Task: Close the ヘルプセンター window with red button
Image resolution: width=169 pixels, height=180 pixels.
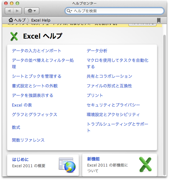Action: point(6,3)
